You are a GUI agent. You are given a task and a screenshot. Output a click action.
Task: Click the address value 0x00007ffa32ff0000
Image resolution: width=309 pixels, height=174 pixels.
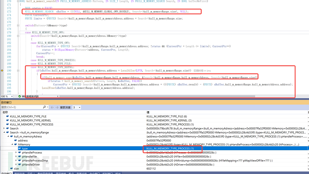(x=159, y=140)
